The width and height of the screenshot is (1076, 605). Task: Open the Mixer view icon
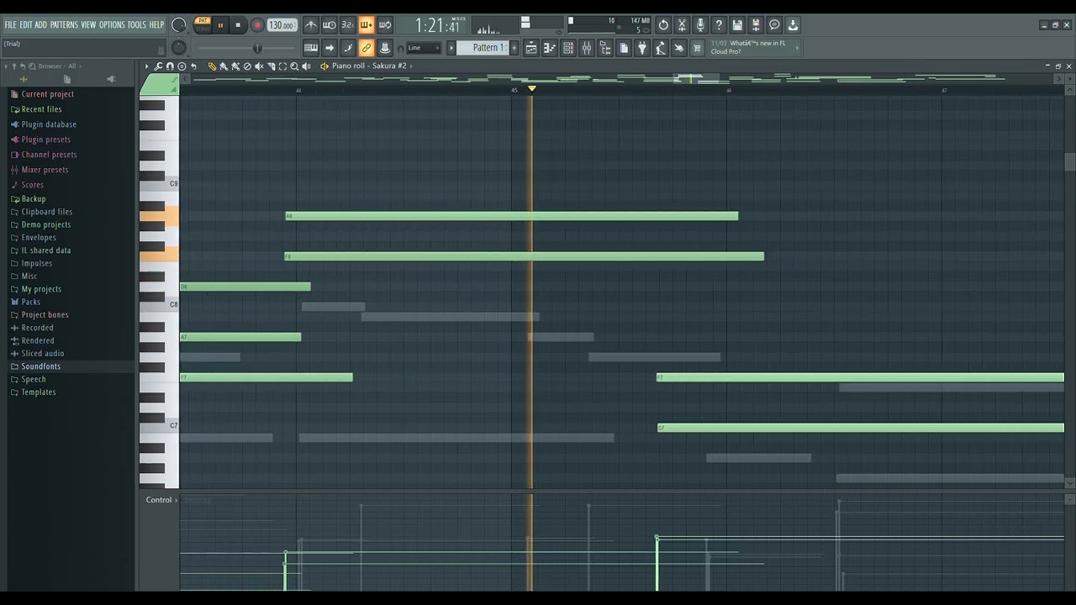pos(587,48)
